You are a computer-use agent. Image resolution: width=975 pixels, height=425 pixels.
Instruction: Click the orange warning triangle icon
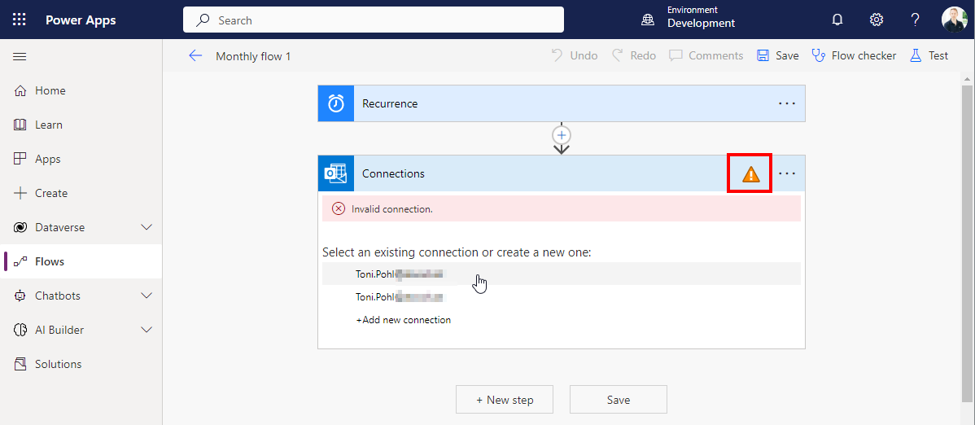(750, 173)
